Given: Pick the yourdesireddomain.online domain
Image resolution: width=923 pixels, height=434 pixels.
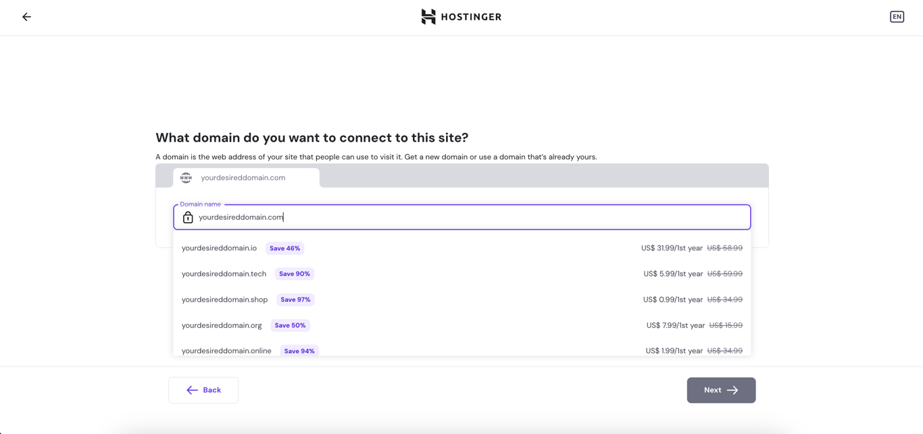Looking at the screenshot, I should [x=226, y=350].
